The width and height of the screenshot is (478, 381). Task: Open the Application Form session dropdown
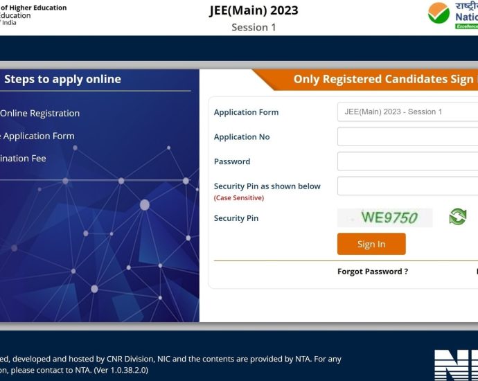click(407, 112)
